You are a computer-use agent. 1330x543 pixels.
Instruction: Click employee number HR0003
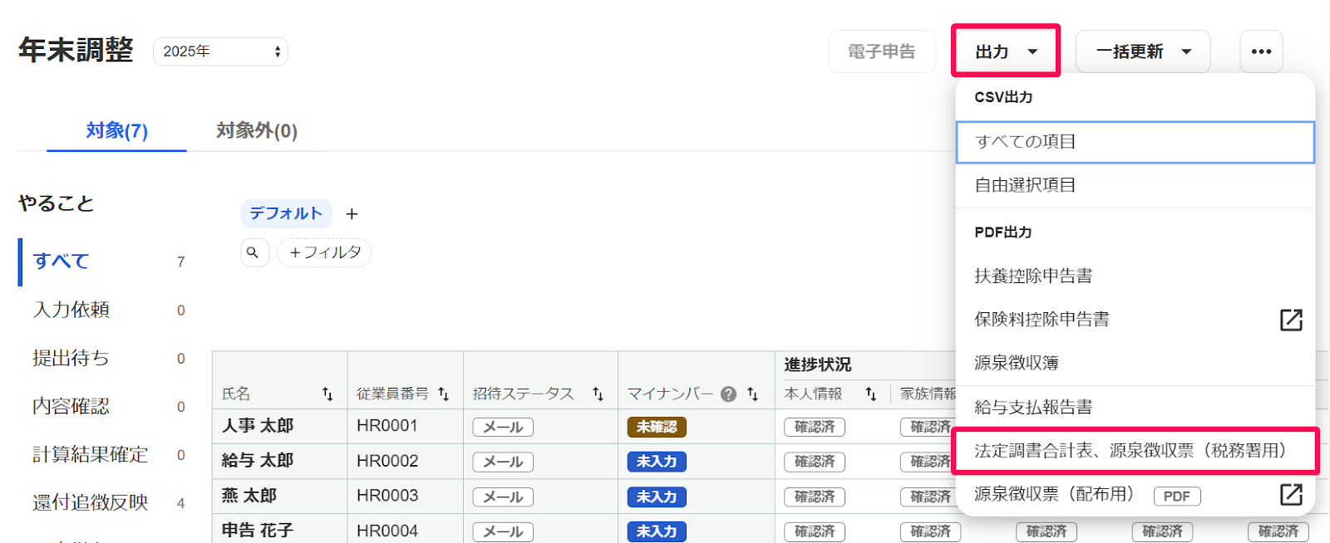[387, 496]
